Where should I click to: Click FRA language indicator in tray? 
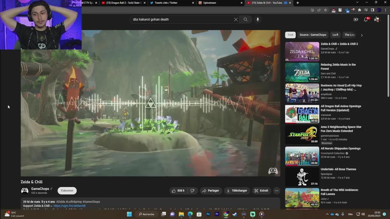point(350,214)
